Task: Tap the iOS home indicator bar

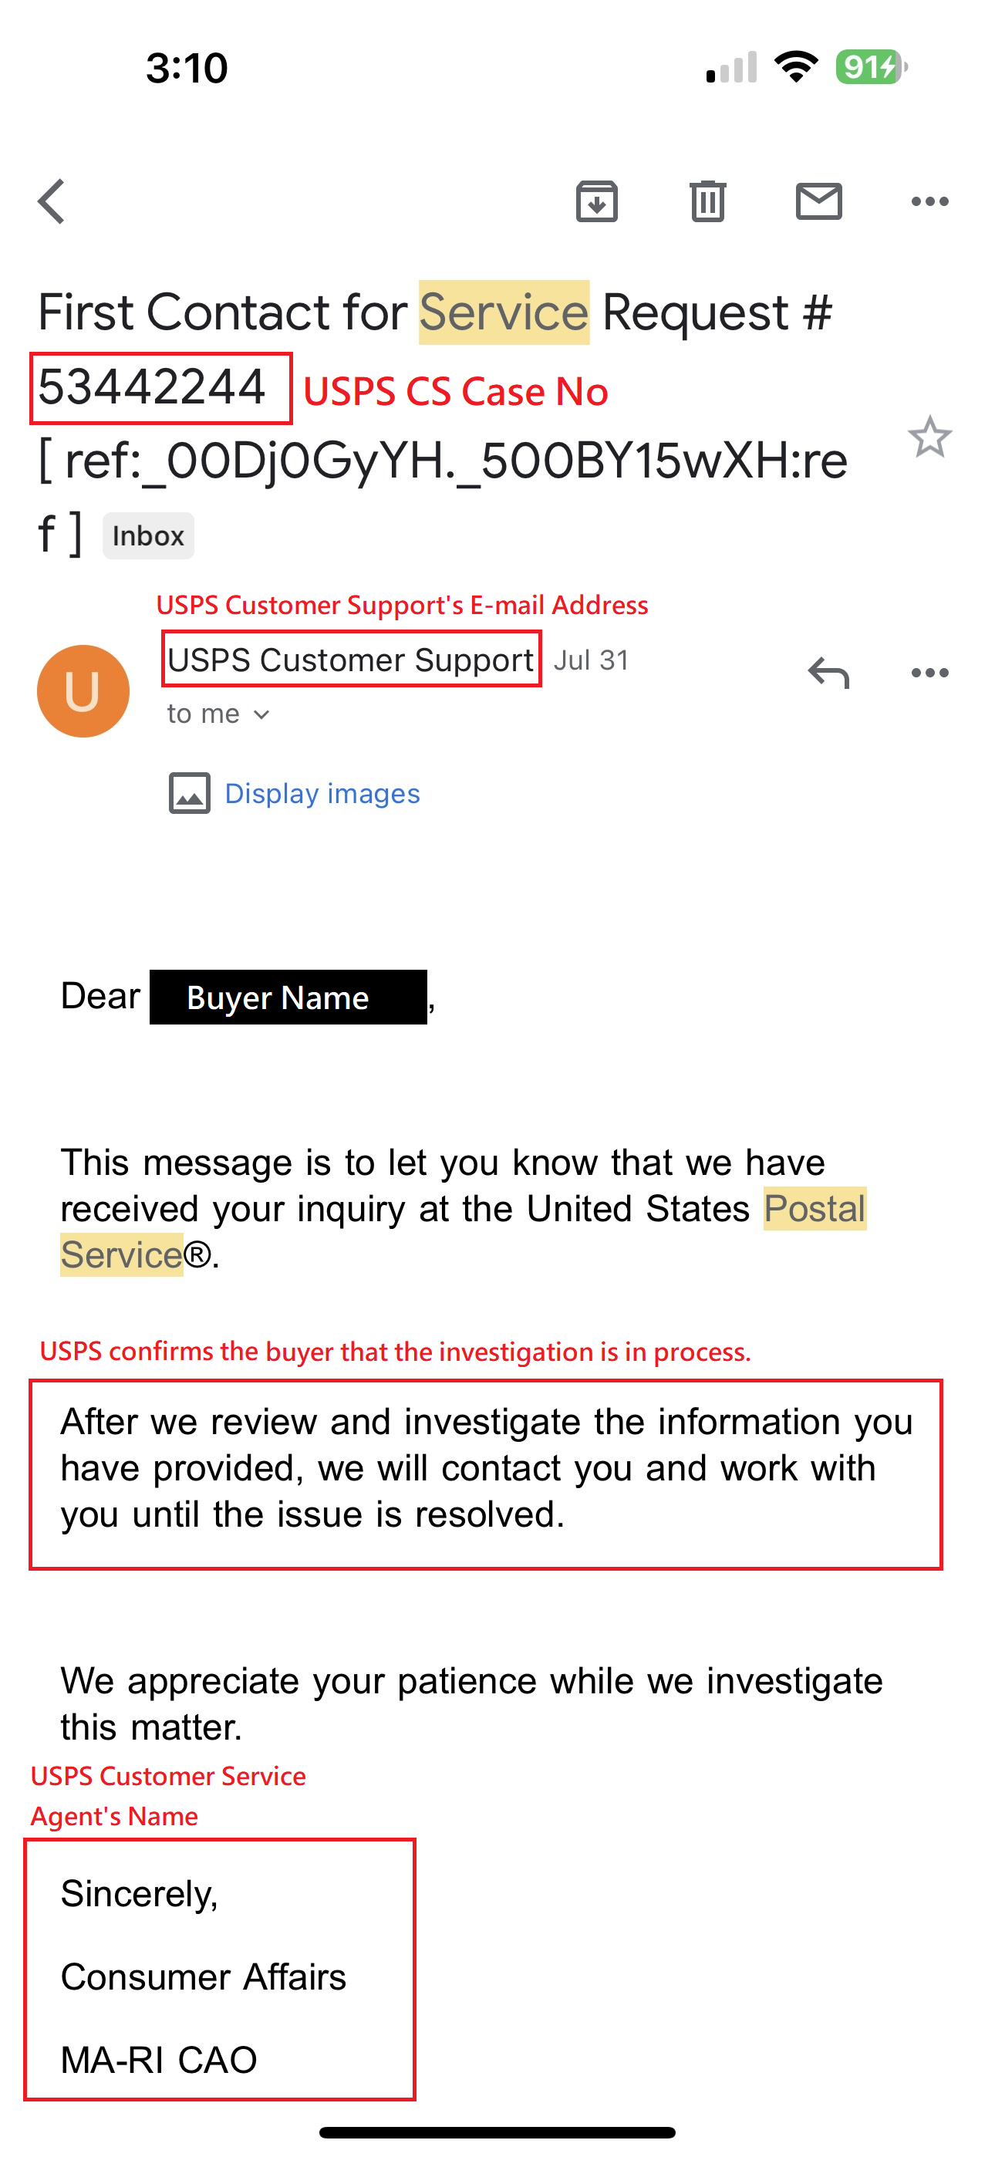Action: point(497,2132)
